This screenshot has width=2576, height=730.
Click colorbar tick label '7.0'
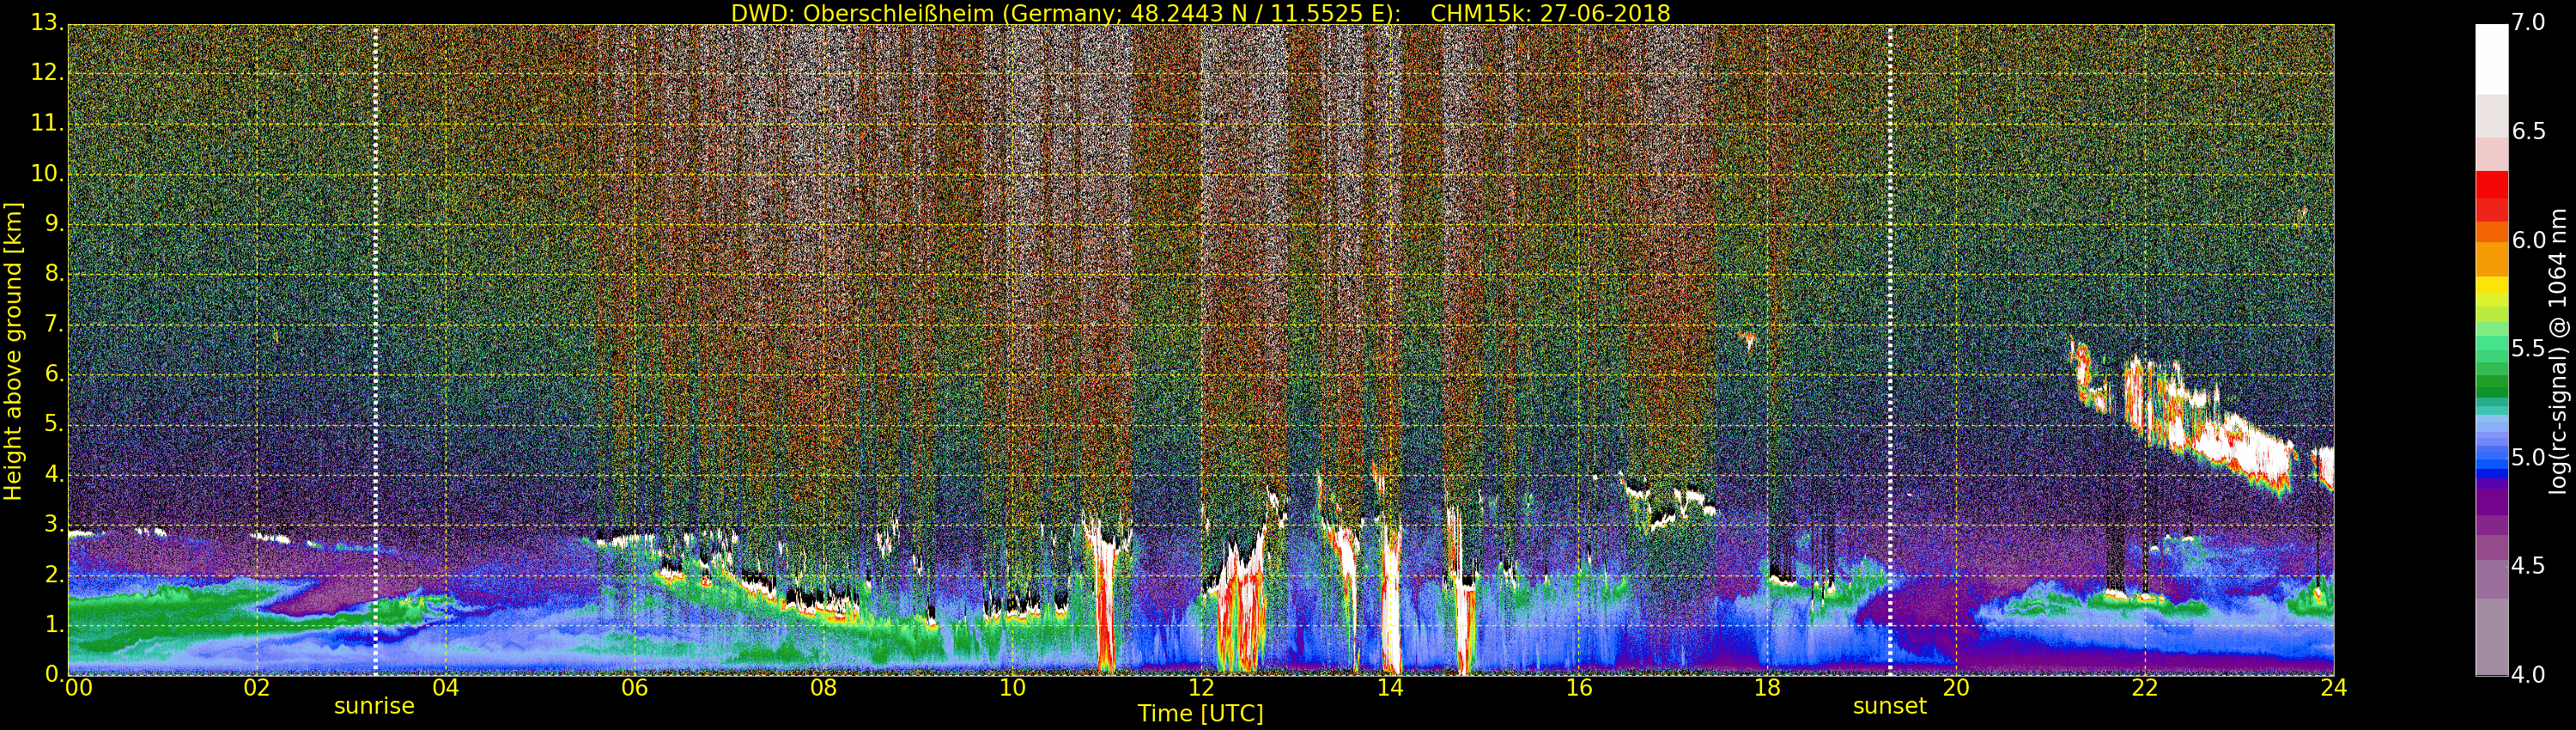point(2529,23)
